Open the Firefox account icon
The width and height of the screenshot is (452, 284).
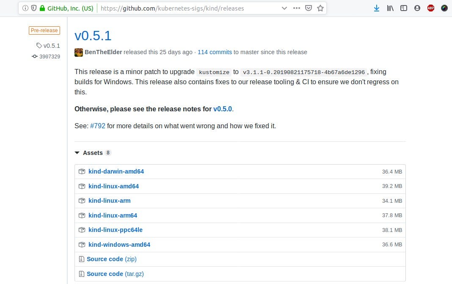tap(417, 8)
